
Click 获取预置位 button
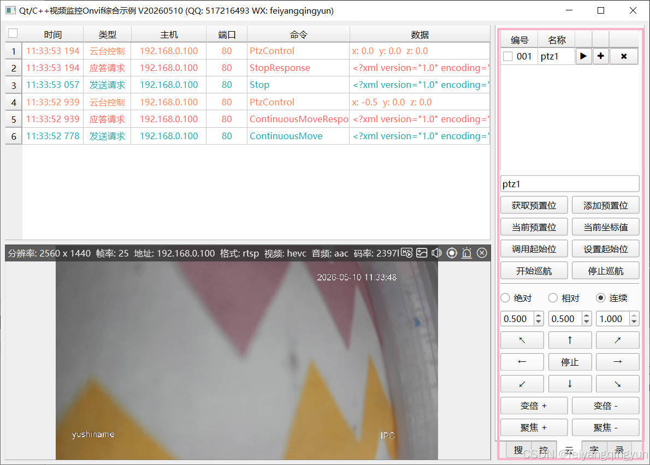coord(534,205)
